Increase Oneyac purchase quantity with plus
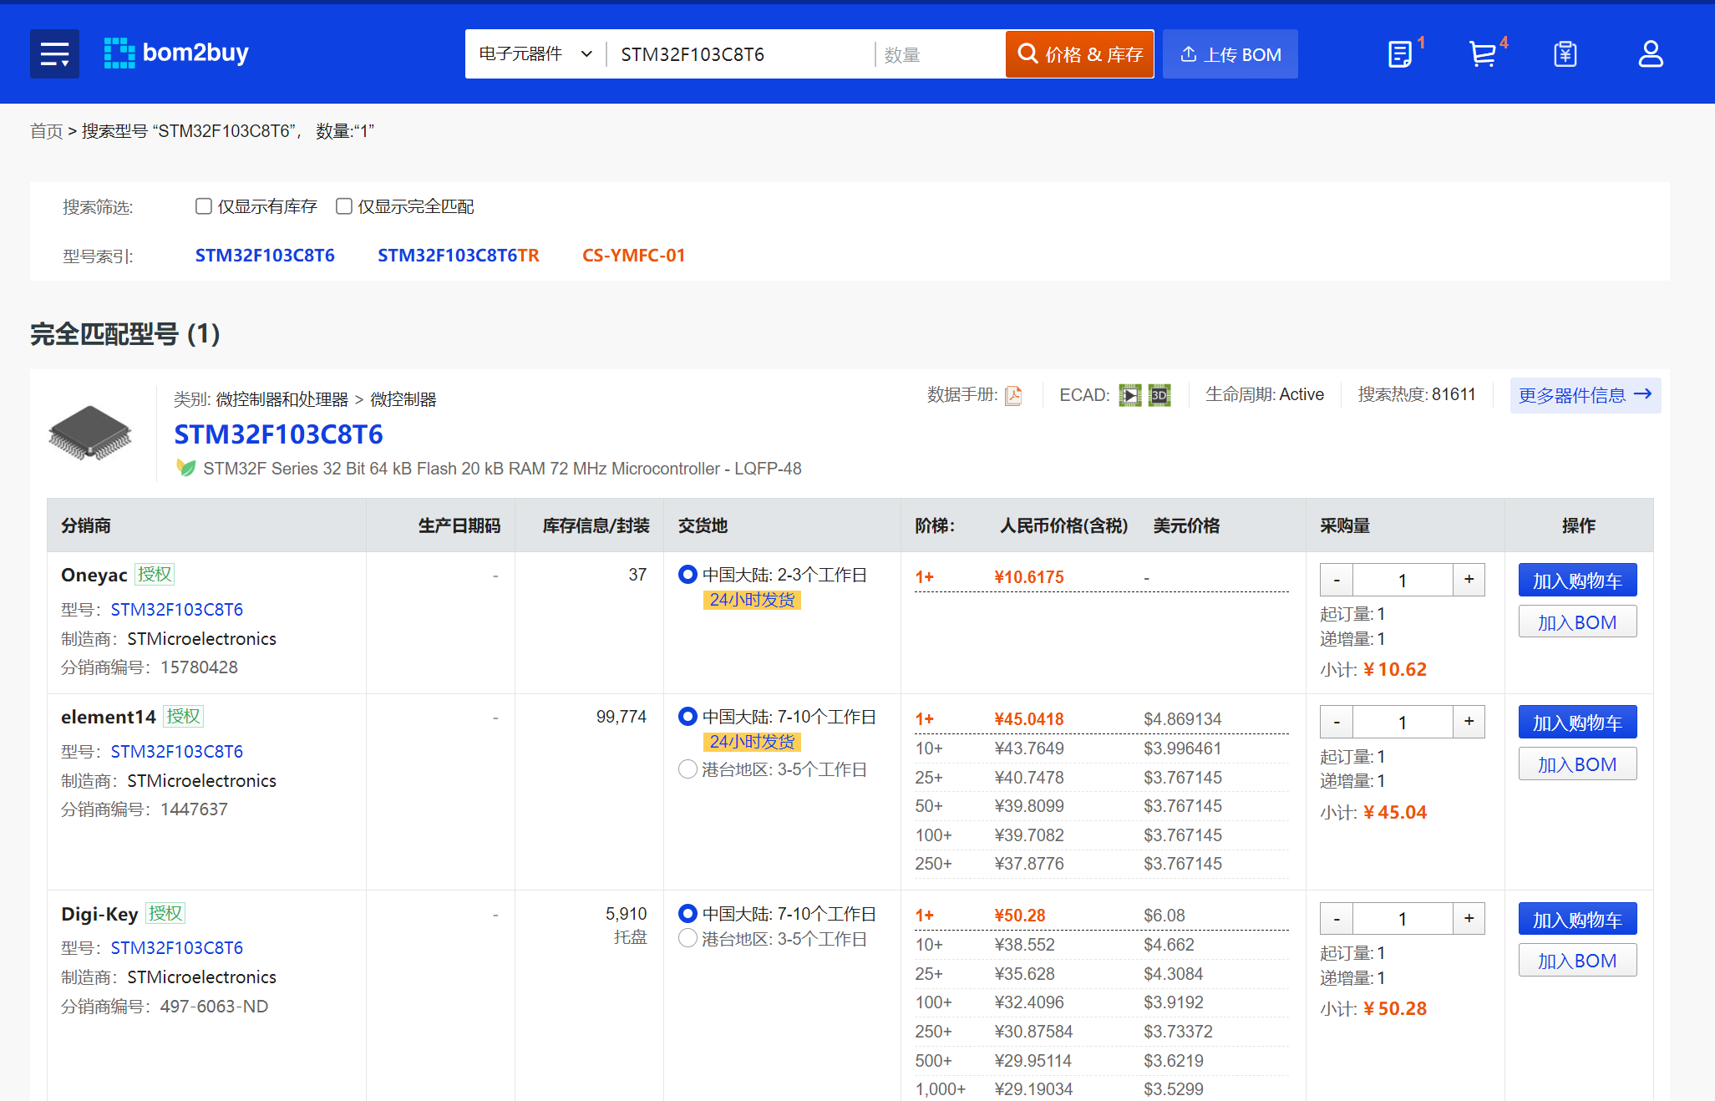Image resolution: width=1715 pixels, height=1101 pixels. [1469, 580]
